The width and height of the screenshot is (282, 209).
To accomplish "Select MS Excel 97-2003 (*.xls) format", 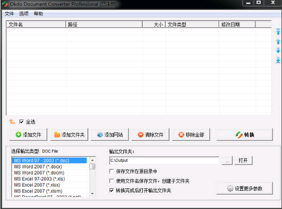I will click(x=49, y=179).
